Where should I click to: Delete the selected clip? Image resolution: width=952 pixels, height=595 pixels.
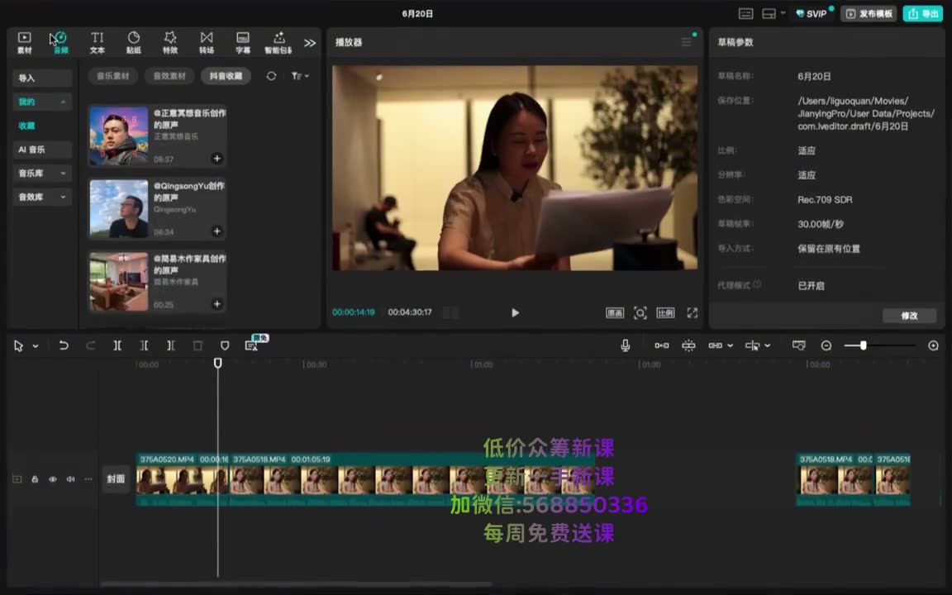[198, 345]
